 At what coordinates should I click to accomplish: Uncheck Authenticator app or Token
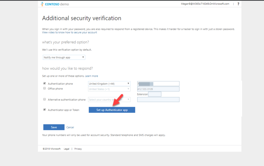44,109
